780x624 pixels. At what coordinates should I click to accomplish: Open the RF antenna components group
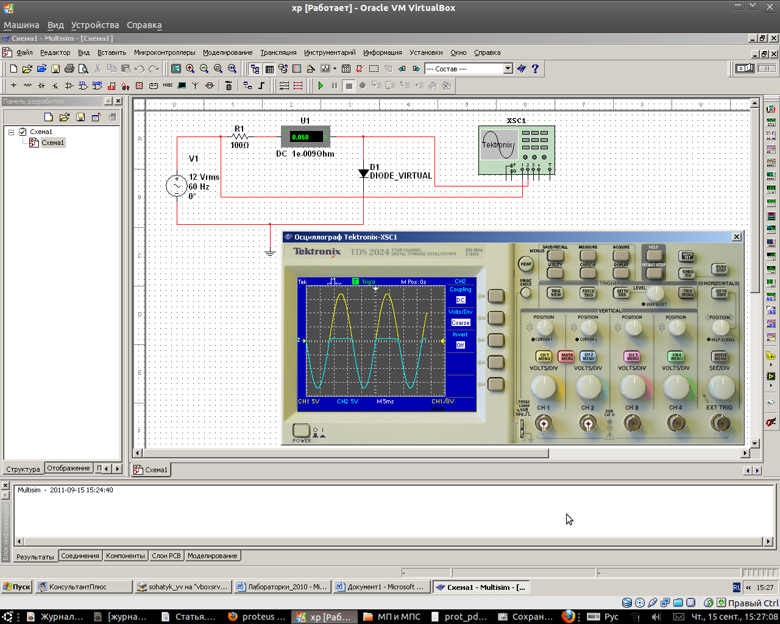(x=196, y=86)
